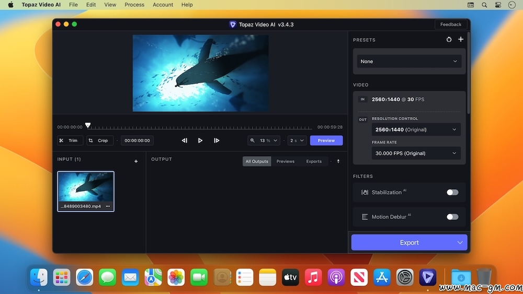
Task: Open Frame Rate 30.000 FPS dropdown
Action: (x=416, y=153)
